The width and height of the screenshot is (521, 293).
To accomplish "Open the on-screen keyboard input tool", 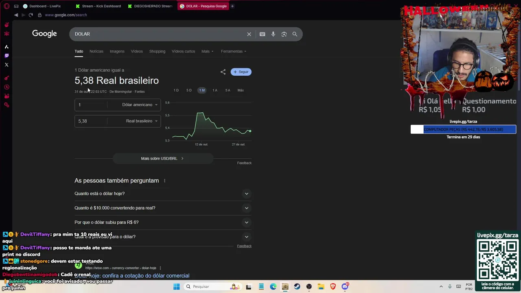I will tap(263, 34).
